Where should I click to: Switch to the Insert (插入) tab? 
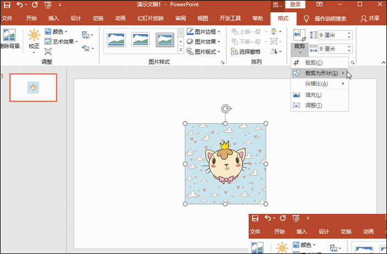[x=53, y=19]
